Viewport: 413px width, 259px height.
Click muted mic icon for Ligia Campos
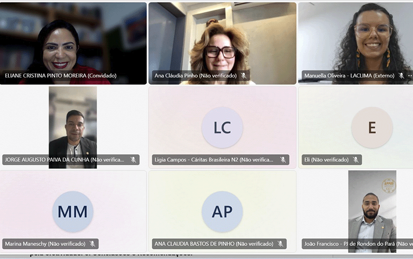click(x=283, y=160)
